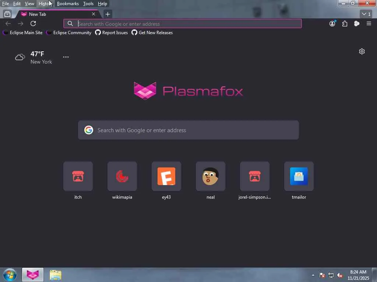
Task: Focus the top address bar
Action: pos(183,24)
